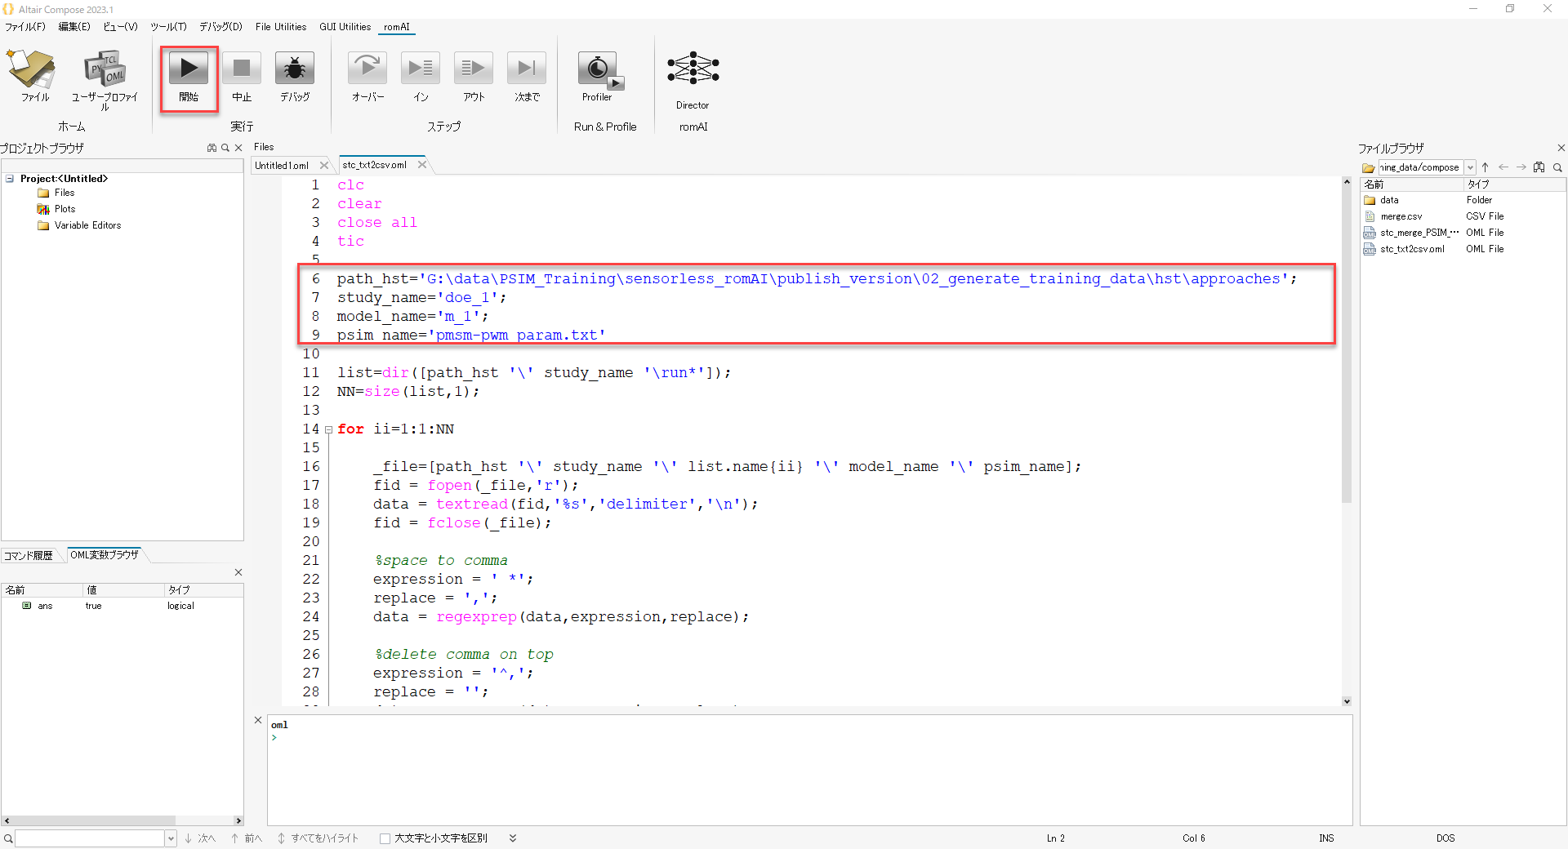Screen dimensions: 1568x849
Task: Expand more find options chevron
Action: 513,838
